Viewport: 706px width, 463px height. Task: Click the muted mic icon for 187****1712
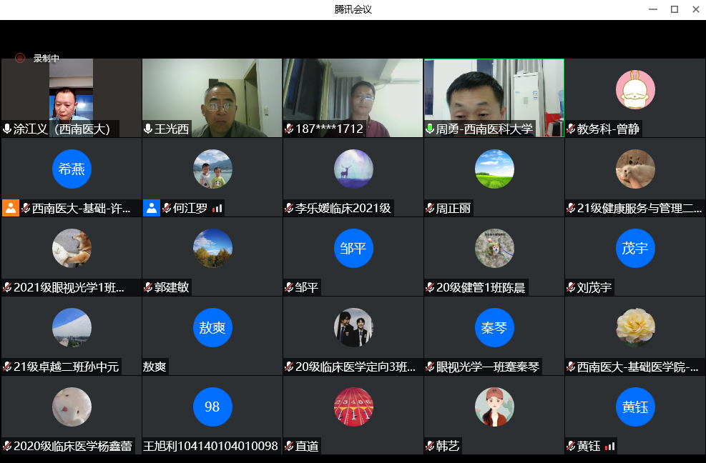(289, 129)
